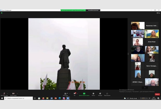Turn on camera with Начать видео

[x=13, y=94]
